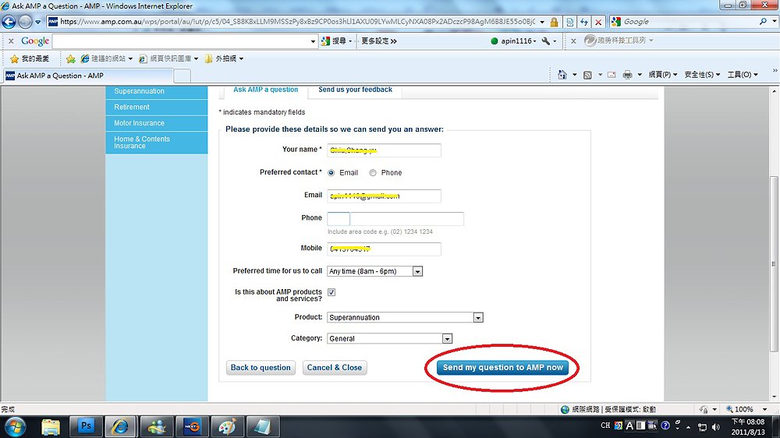Open the Favorites star button
This screenshot has width=780, height=438.
(x=30, y=58)
